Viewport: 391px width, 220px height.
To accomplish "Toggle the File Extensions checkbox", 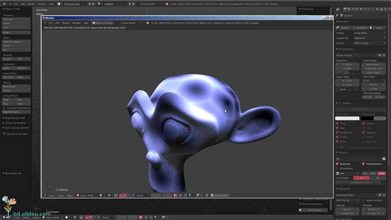I will (x=364, y=164).
